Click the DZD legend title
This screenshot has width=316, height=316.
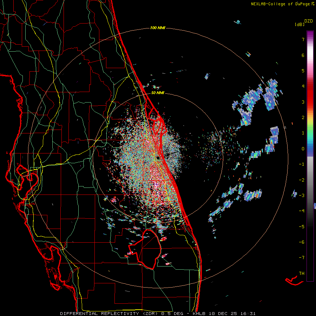click(x=309, y=21)
